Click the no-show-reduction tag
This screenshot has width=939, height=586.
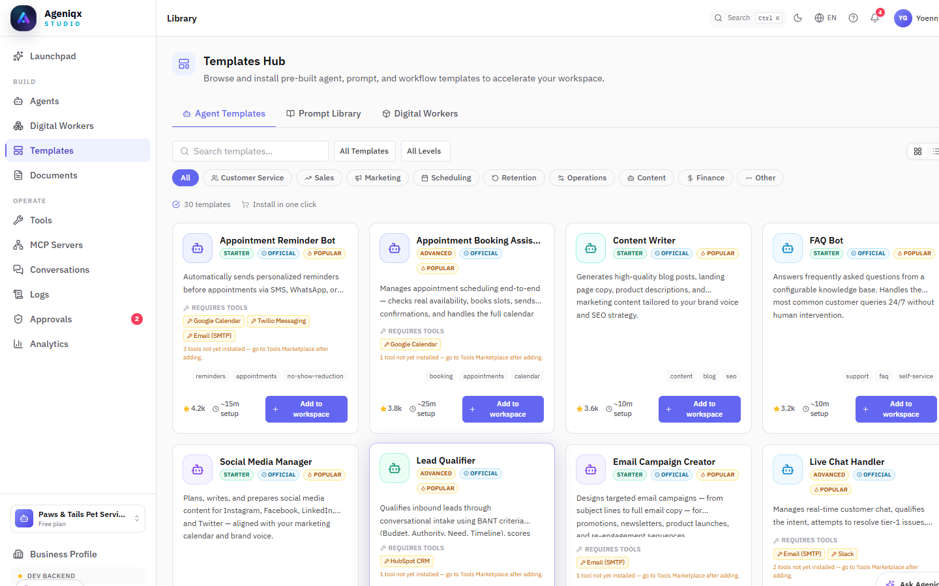pyautogui.click(x=315, y=376)
